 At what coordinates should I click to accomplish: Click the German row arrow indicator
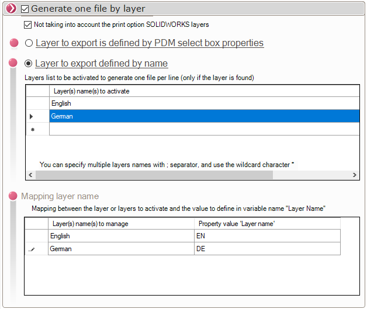[31, 117]
